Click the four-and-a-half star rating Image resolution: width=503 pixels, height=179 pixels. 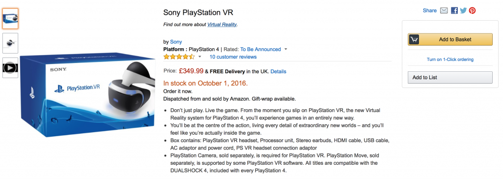179,57
